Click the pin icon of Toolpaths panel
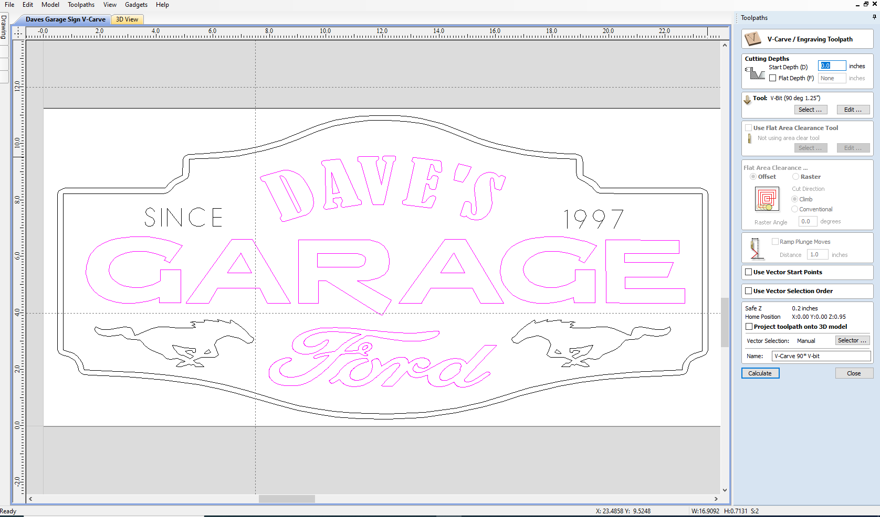This screenshot has height=517, width=880. point(874,17)
